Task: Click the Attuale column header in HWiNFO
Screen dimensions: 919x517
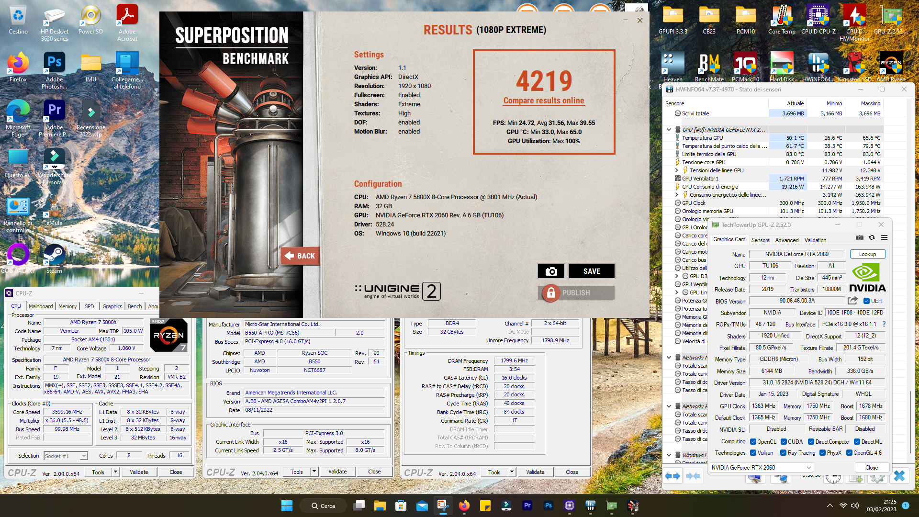Action: coord(788,103)
